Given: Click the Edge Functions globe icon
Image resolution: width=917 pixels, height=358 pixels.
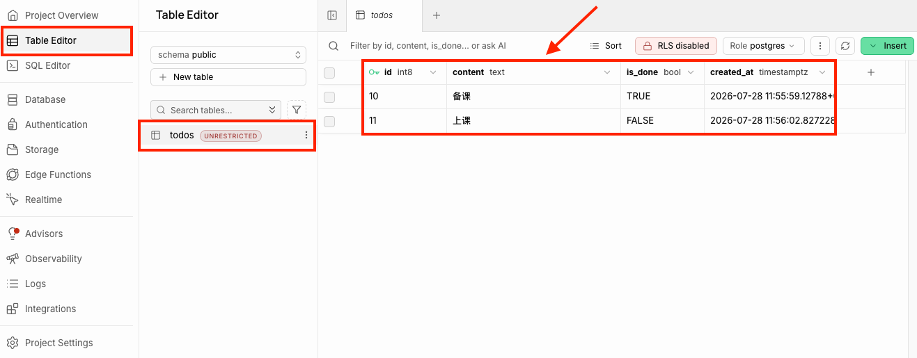Looking at the screenshot, I should tap(13, 174).
